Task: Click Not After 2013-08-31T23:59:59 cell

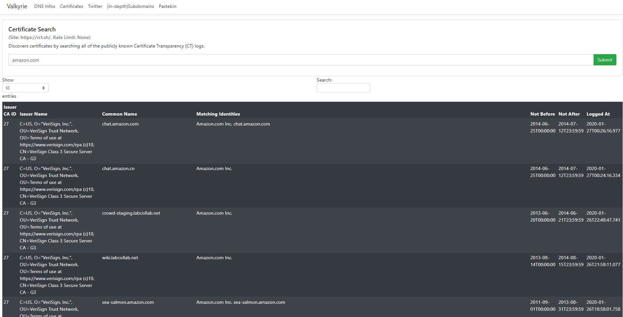Action: [x=571, y=306]
